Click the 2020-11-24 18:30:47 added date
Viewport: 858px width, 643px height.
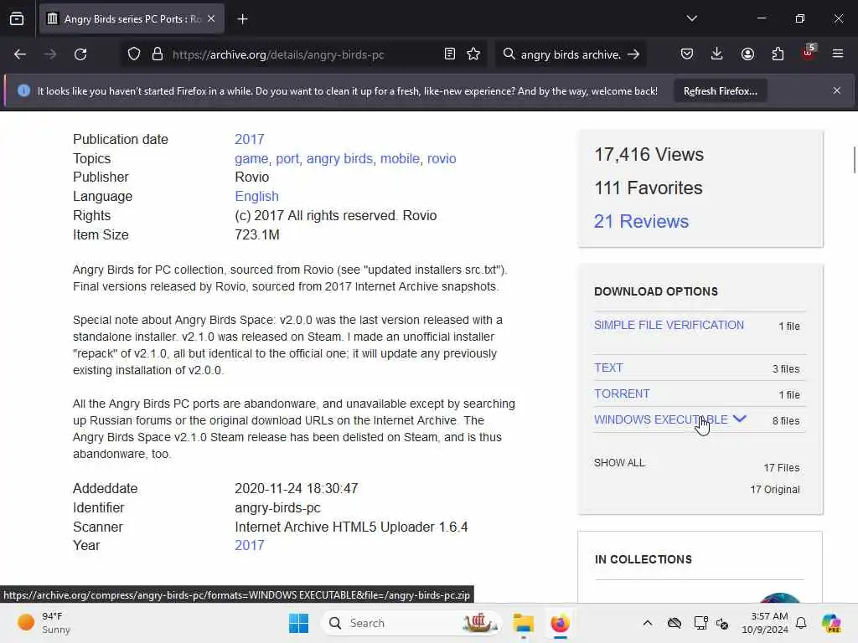click(x=296, y=488)
